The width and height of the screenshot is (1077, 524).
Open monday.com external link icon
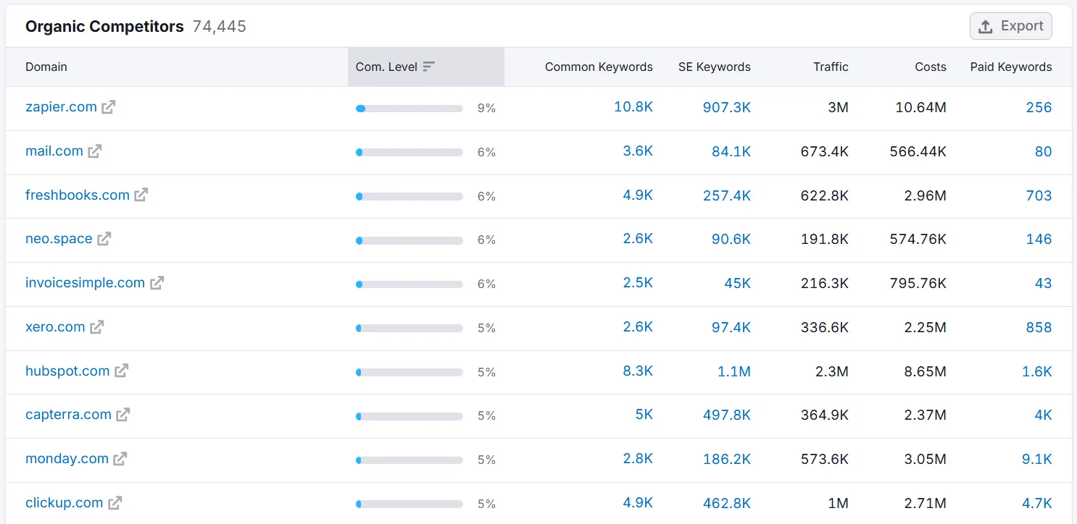click(120, 459)
